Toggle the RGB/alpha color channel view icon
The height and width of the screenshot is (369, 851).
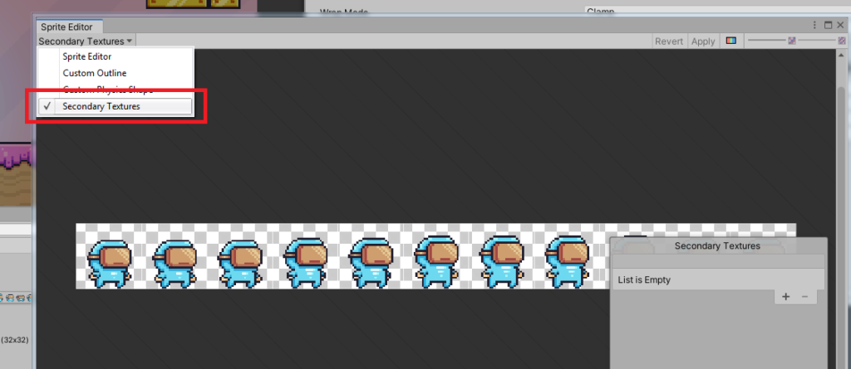[x=731, y=41]
